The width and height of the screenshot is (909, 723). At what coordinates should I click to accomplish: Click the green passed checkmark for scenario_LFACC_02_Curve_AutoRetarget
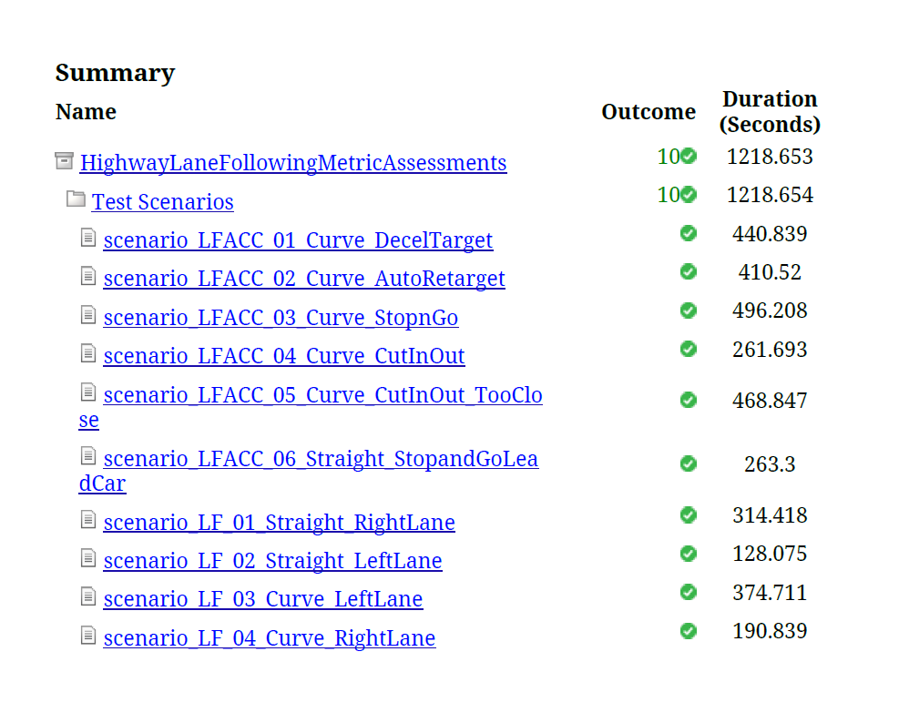[689, 271]
